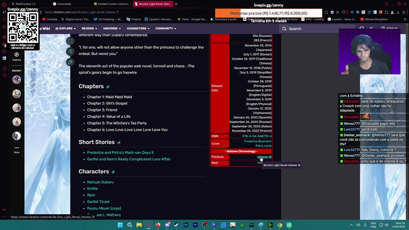This screenshot has height=230, width=409.
Task: Edit the Chapters section pencil icon
Action: click(108, 87)
